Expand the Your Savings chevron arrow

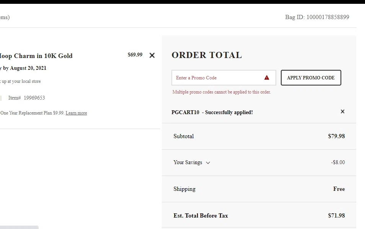point(208,163)
